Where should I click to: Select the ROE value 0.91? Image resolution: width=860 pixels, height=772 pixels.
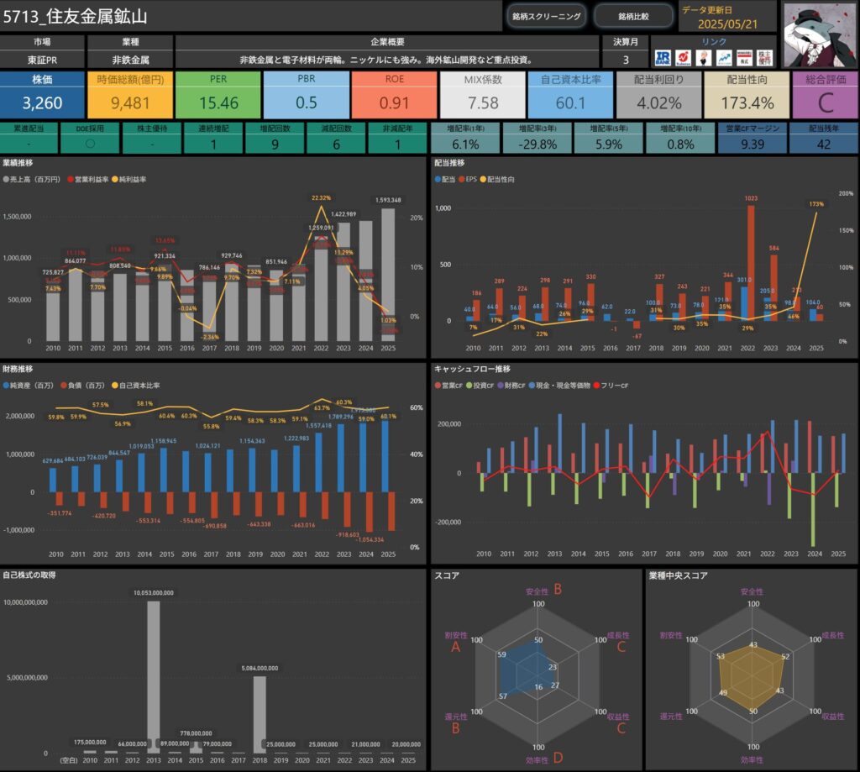(x=395, y=102)
